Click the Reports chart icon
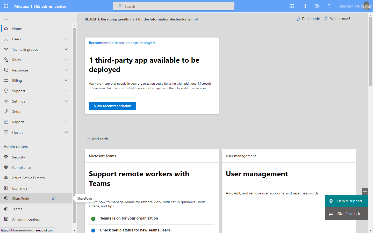Viewport: 373px width, 233px height. coord(6,122)
